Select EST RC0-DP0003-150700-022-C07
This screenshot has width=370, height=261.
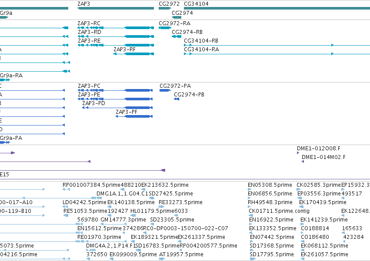[186, 228]
